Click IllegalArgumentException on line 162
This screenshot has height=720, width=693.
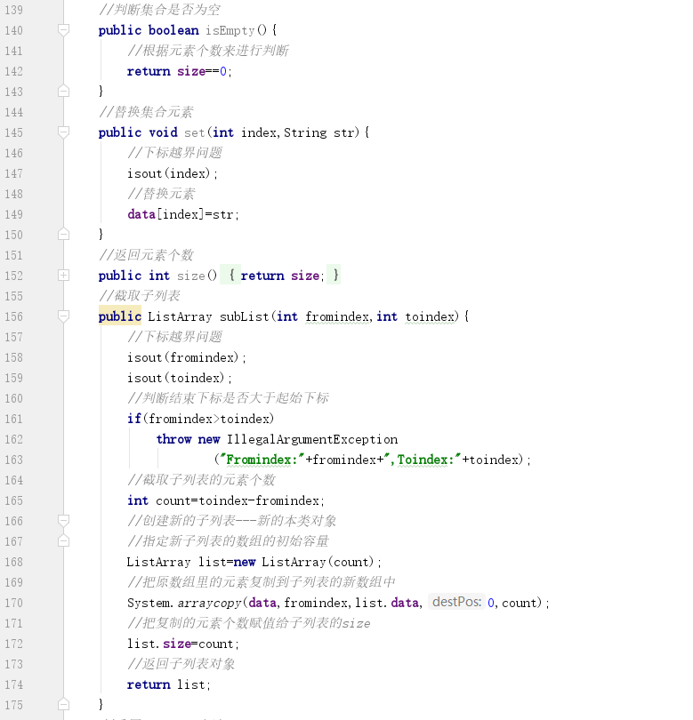[312, 439]
